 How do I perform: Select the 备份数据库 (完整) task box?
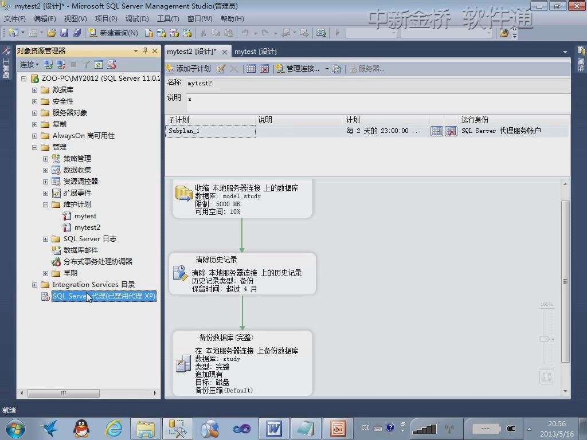[242, 363]
